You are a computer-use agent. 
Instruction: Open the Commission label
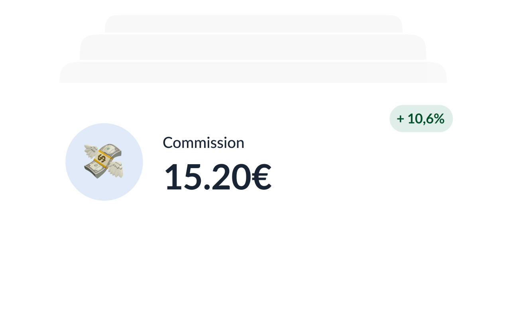click(x=203, y=143)
